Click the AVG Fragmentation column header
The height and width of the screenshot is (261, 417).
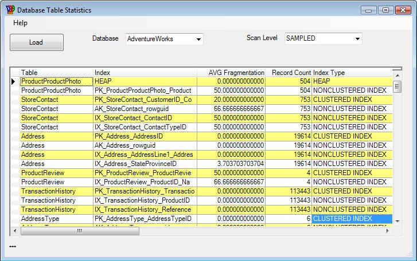(231, 73)
